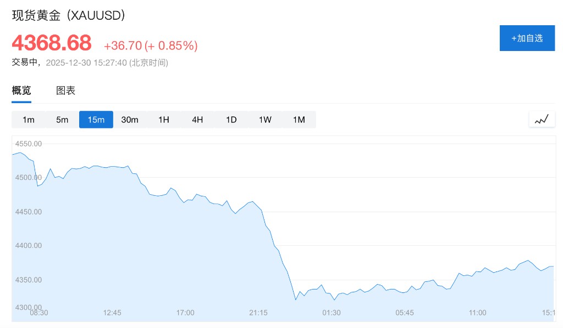Switch chart to 4H interval
Image resolution: width=563 pixels, height=328 pixels.
[197, 120]
